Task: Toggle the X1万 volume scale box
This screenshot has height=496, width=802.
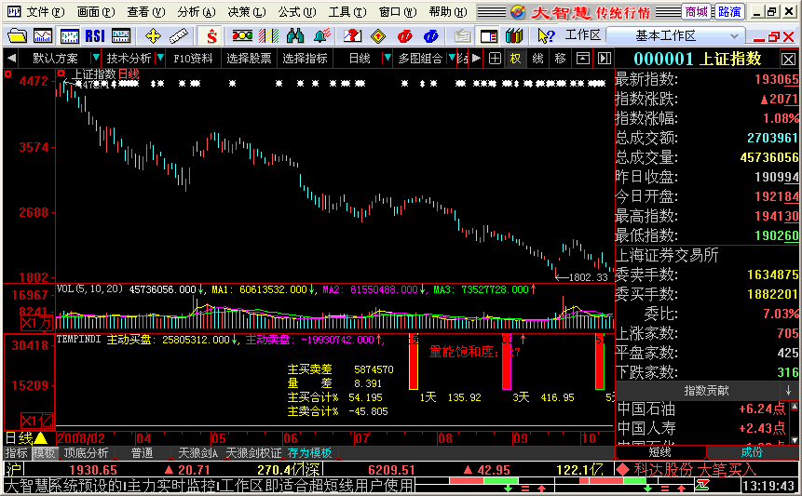Action: tap(36, 323)
